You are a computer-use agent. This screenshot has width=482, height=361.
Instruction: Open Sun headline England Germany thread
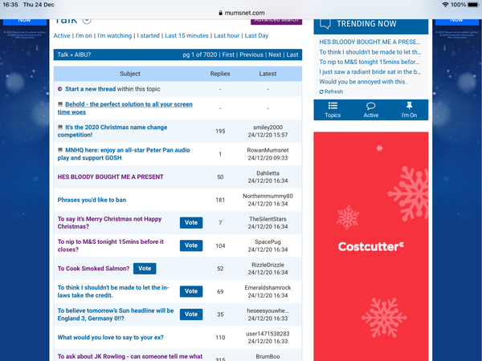click(x=116, y=314)
